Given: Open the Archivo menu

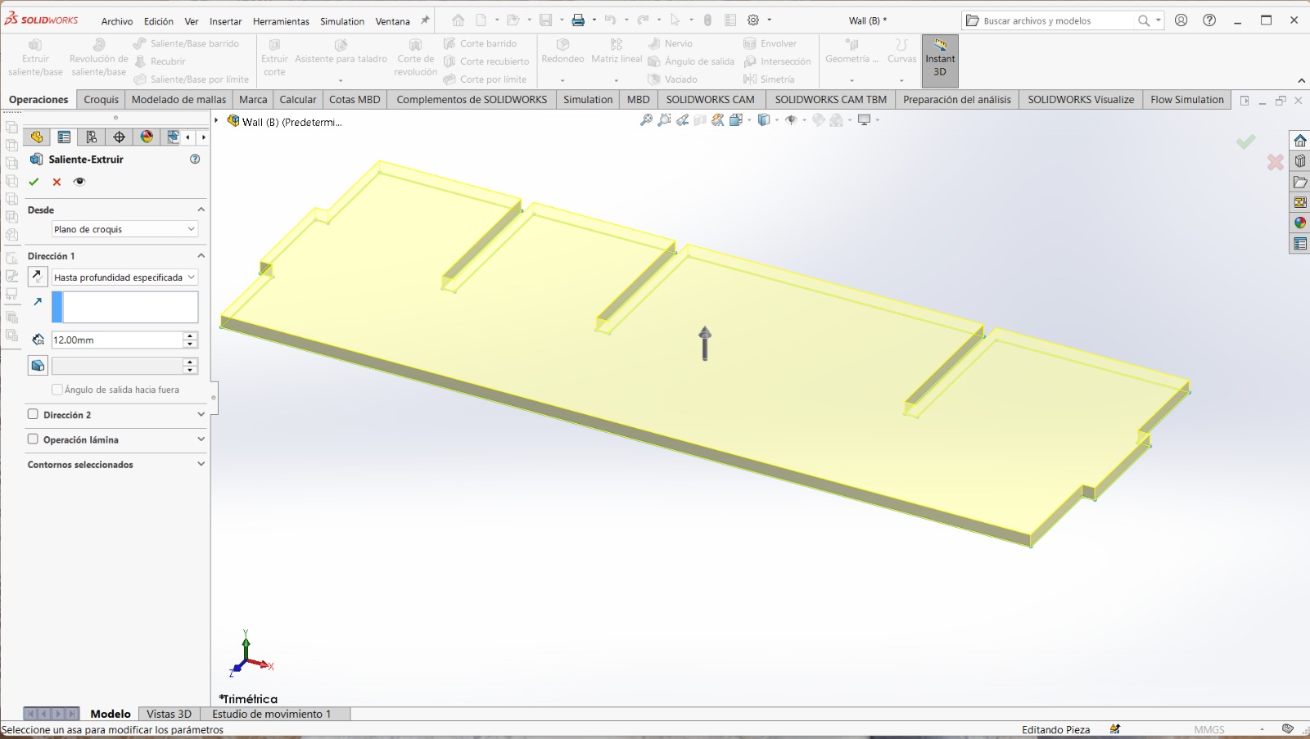Looking at the screenshot, I should (x=117, y=21).
